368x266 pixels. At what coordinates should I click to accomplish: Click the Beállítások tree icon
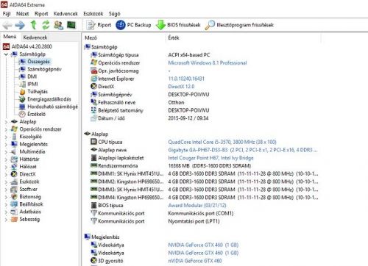point(14,204)
